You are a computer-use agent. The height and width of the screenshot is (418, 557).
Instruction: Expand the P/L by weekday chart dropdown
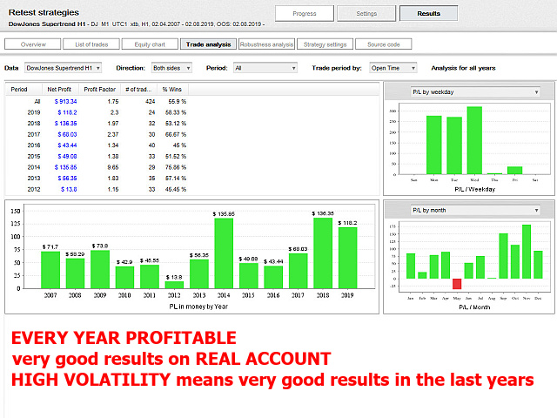coord(475,92)
